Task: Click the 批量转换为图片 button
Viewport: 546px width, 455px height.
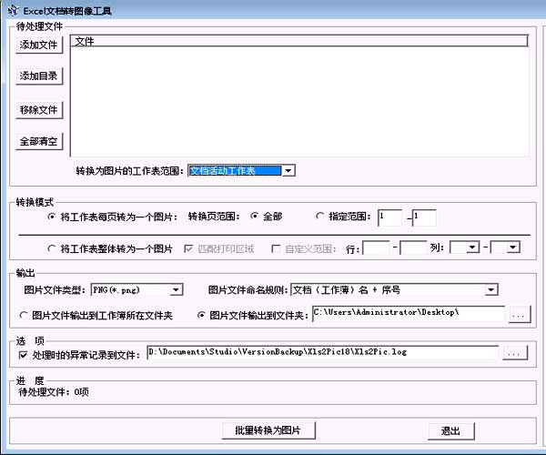Action: [x=268, y=430]
